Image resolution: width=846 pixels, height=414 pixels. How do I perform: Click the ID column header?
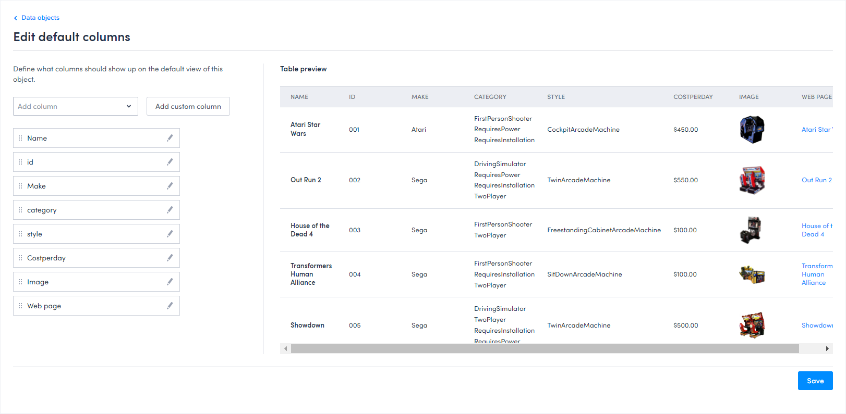click(x=352, y=97)
